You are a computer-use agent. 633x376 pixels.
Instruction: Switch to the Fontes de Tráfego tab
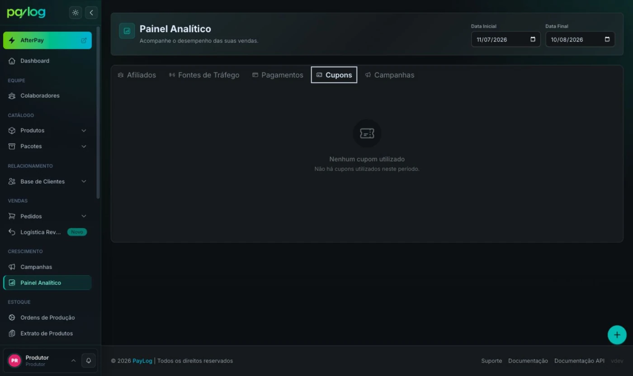pos(204,75)
